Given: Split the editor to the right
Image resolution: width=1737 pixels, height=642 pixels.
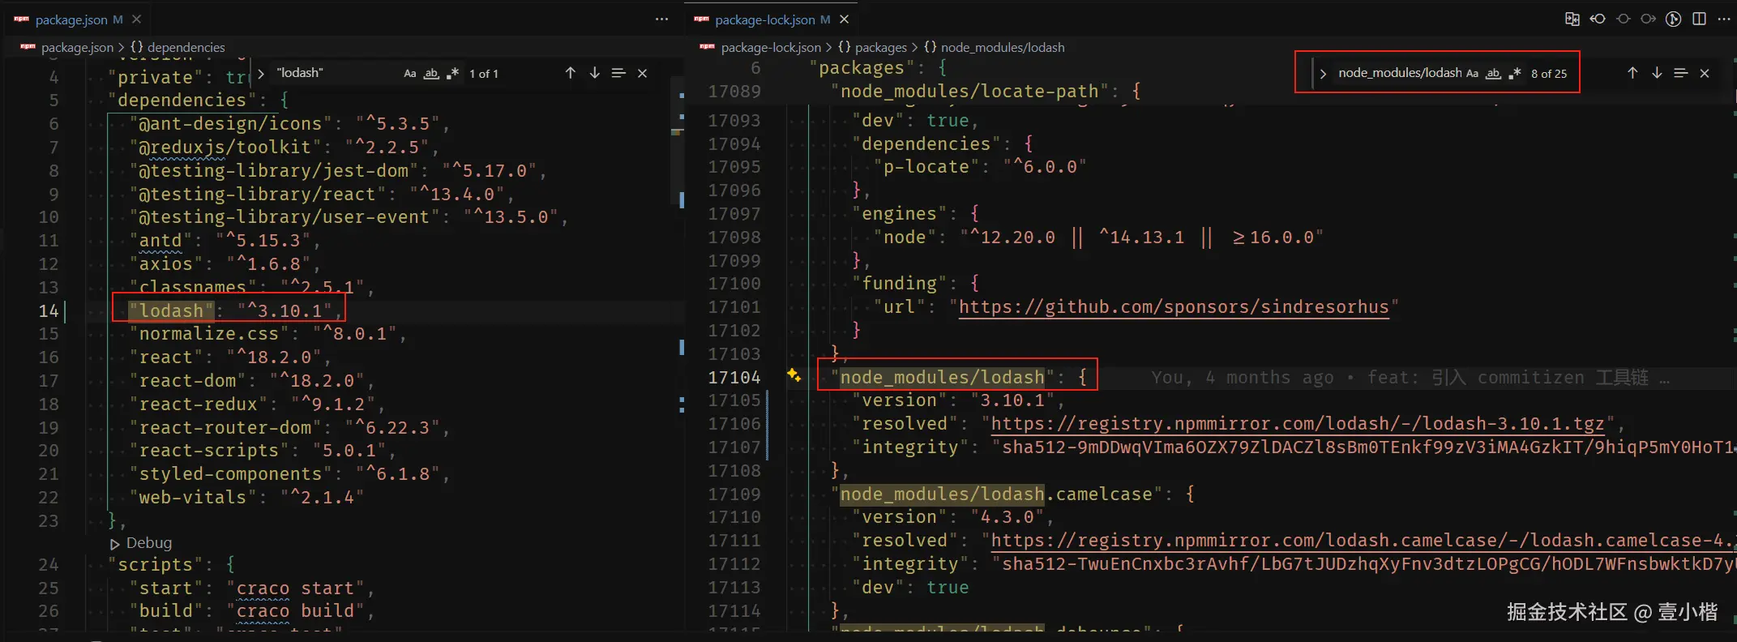Looking at the screenshot, I should click(x=1700, y=19).
